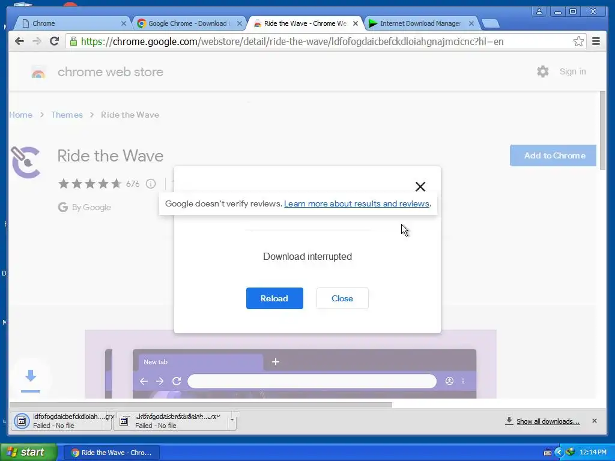
Task: Click the Sign in link
Action: (x=572, y=71)
